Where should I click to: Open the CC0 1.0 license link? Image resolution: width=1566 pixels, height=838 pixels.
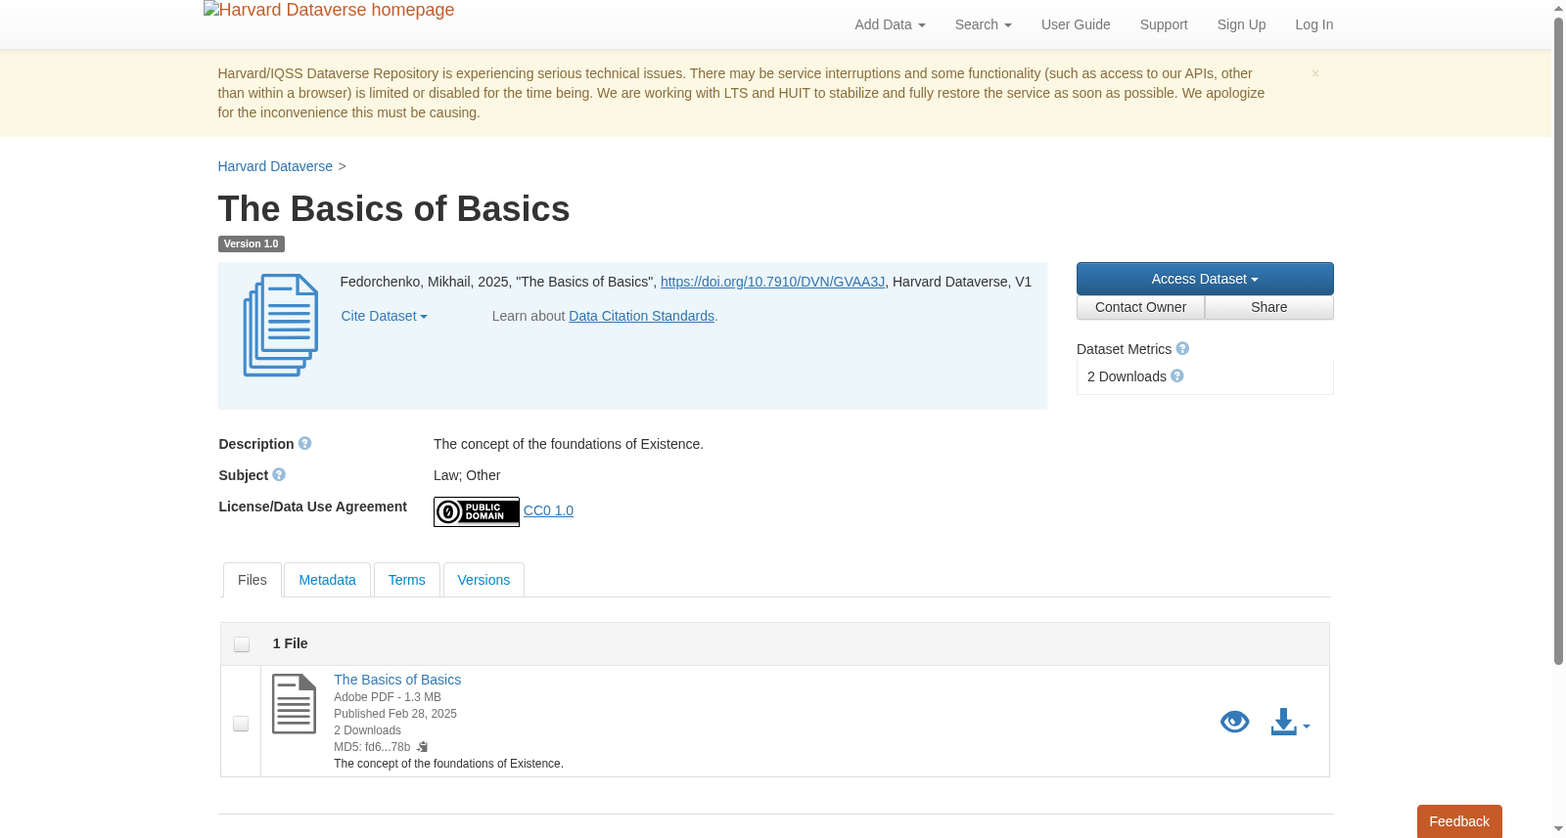[x=548, y=510]
